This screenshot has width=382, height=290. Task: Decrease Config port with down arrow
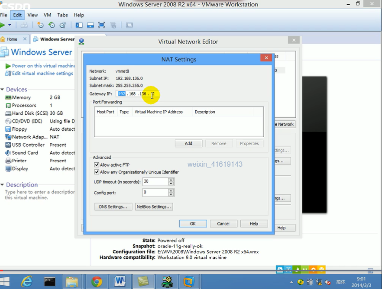pos(171,194)
